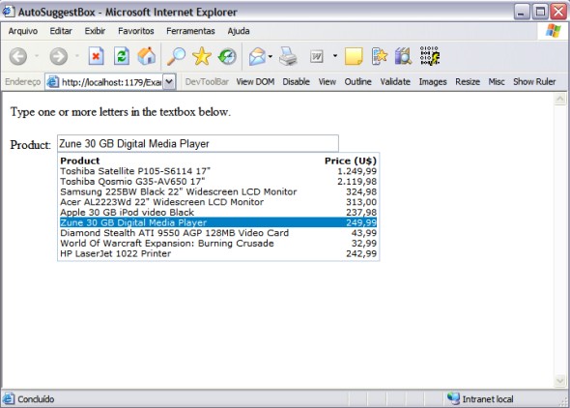
Task: Select Acer AL2223Wd 22" Widescreen LCD Monitor
Action: 218,202
